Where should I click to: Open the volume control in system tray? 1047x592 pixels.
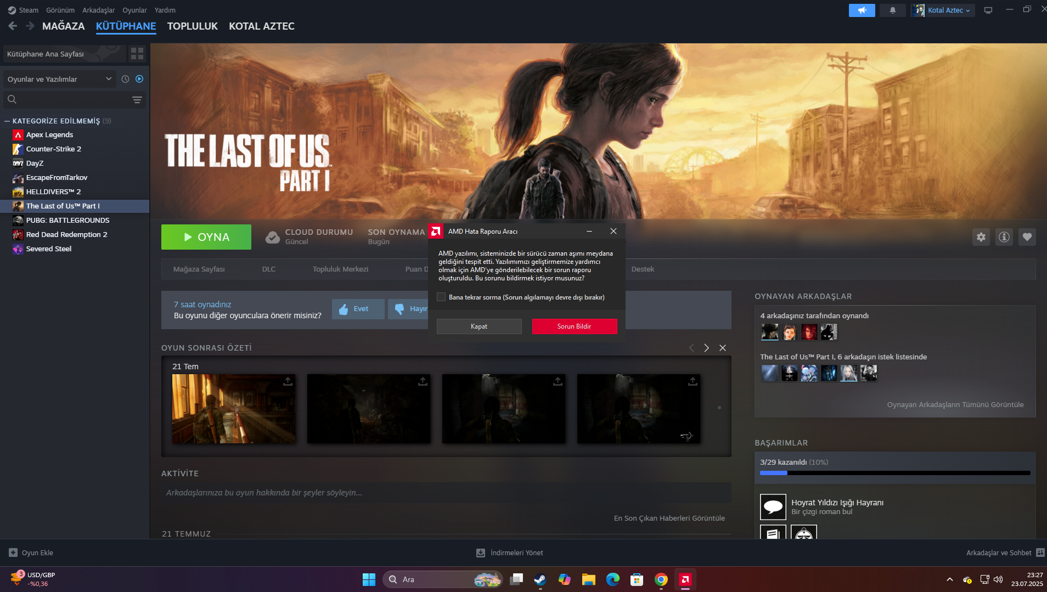[x=998, y=579]
